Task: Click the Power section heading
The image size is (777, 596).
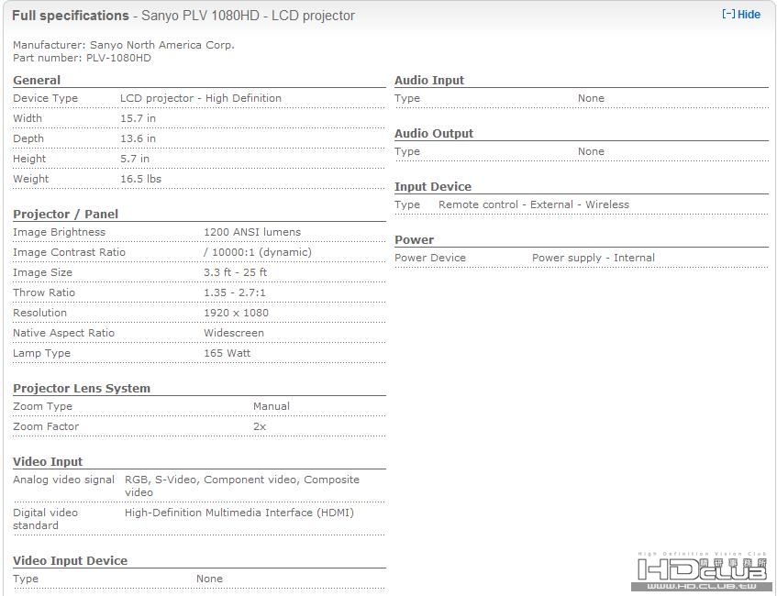Action: coord(415,240)
